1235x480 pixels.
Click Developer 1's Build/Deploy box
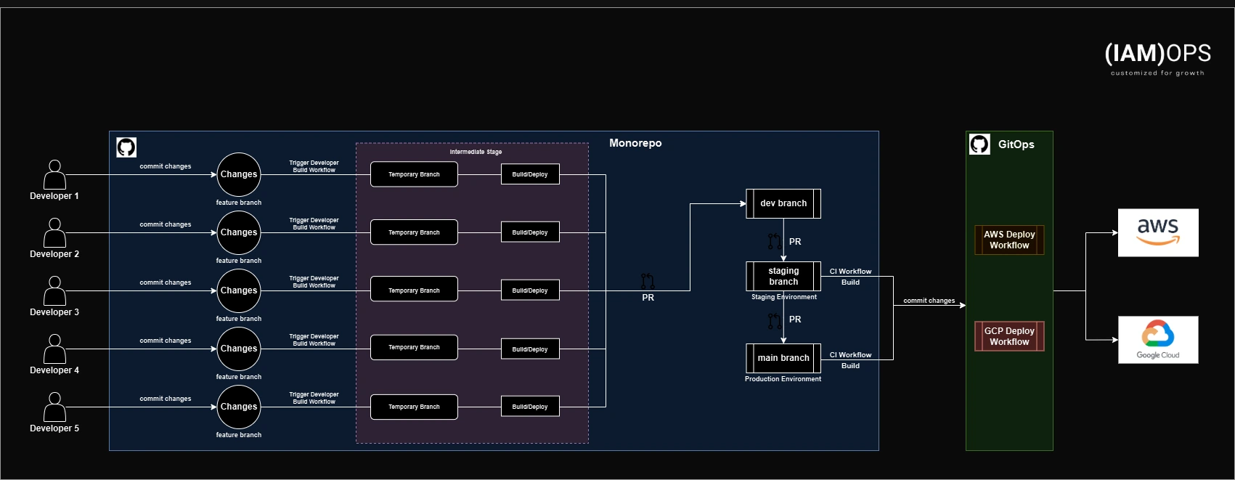point(530,174)
